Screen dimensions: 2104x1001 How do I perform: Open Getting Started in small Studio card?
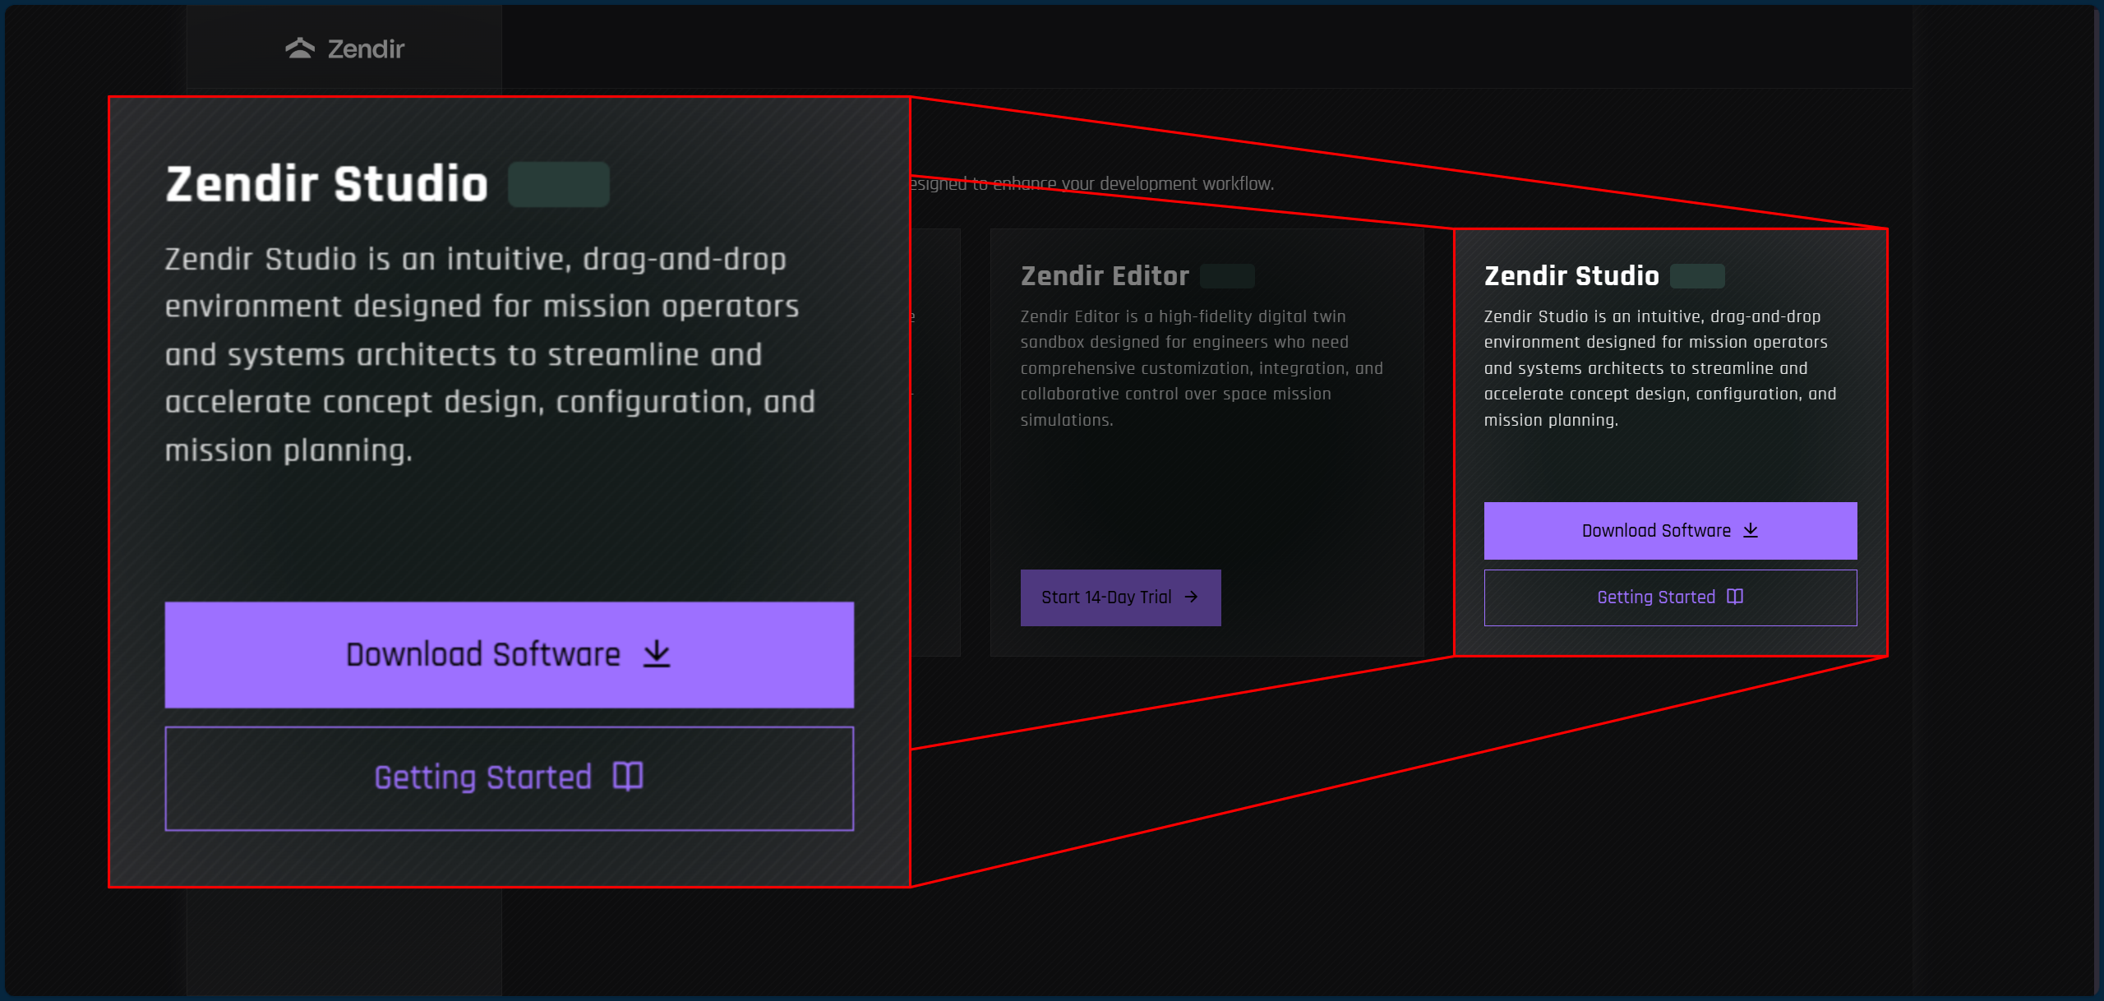[x=1655, y=597]
